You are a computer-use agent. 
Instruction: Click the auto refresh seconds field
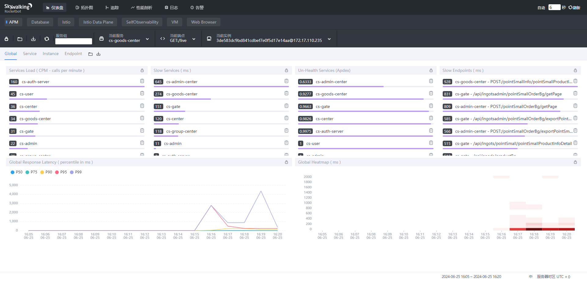(x=554, y=7)
